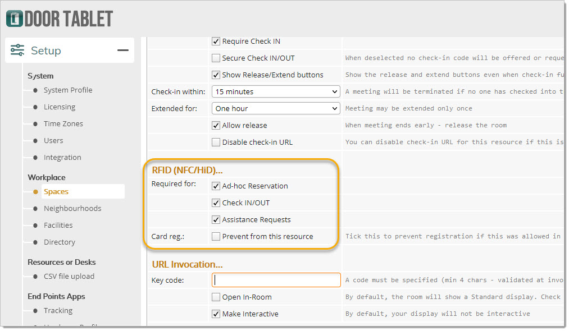Enable Disable check-in URL checkbox
569x331 pixels.
(216, 142)
